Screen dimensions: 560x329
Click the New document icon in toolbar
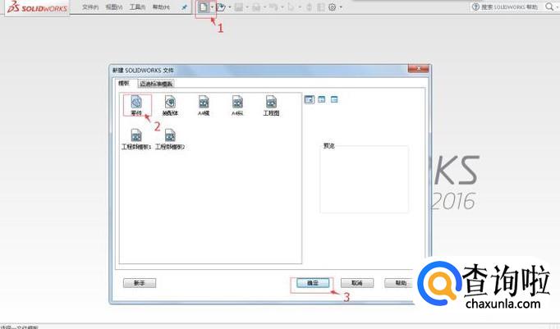203,7
